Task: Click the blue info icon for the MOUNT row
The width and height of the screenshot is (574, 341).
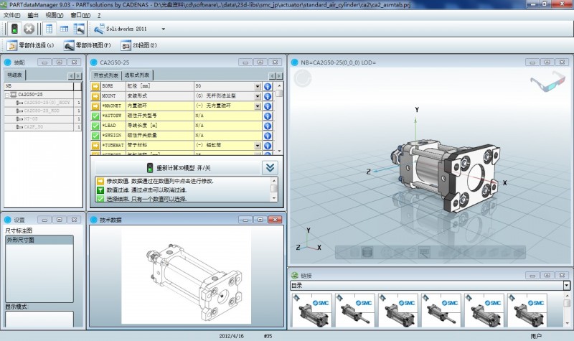Action: pyautogui.click(x=268, y=95)
